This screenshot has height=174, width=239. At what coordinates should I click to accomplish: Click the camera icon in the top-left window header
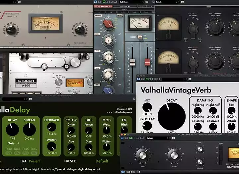19,2
